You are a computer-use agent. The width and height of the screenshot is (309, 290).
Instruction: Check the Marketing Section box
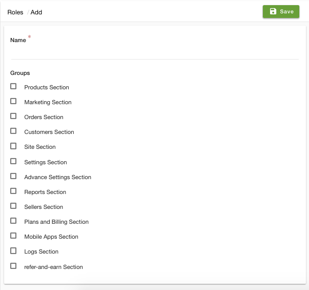(13, 101)
